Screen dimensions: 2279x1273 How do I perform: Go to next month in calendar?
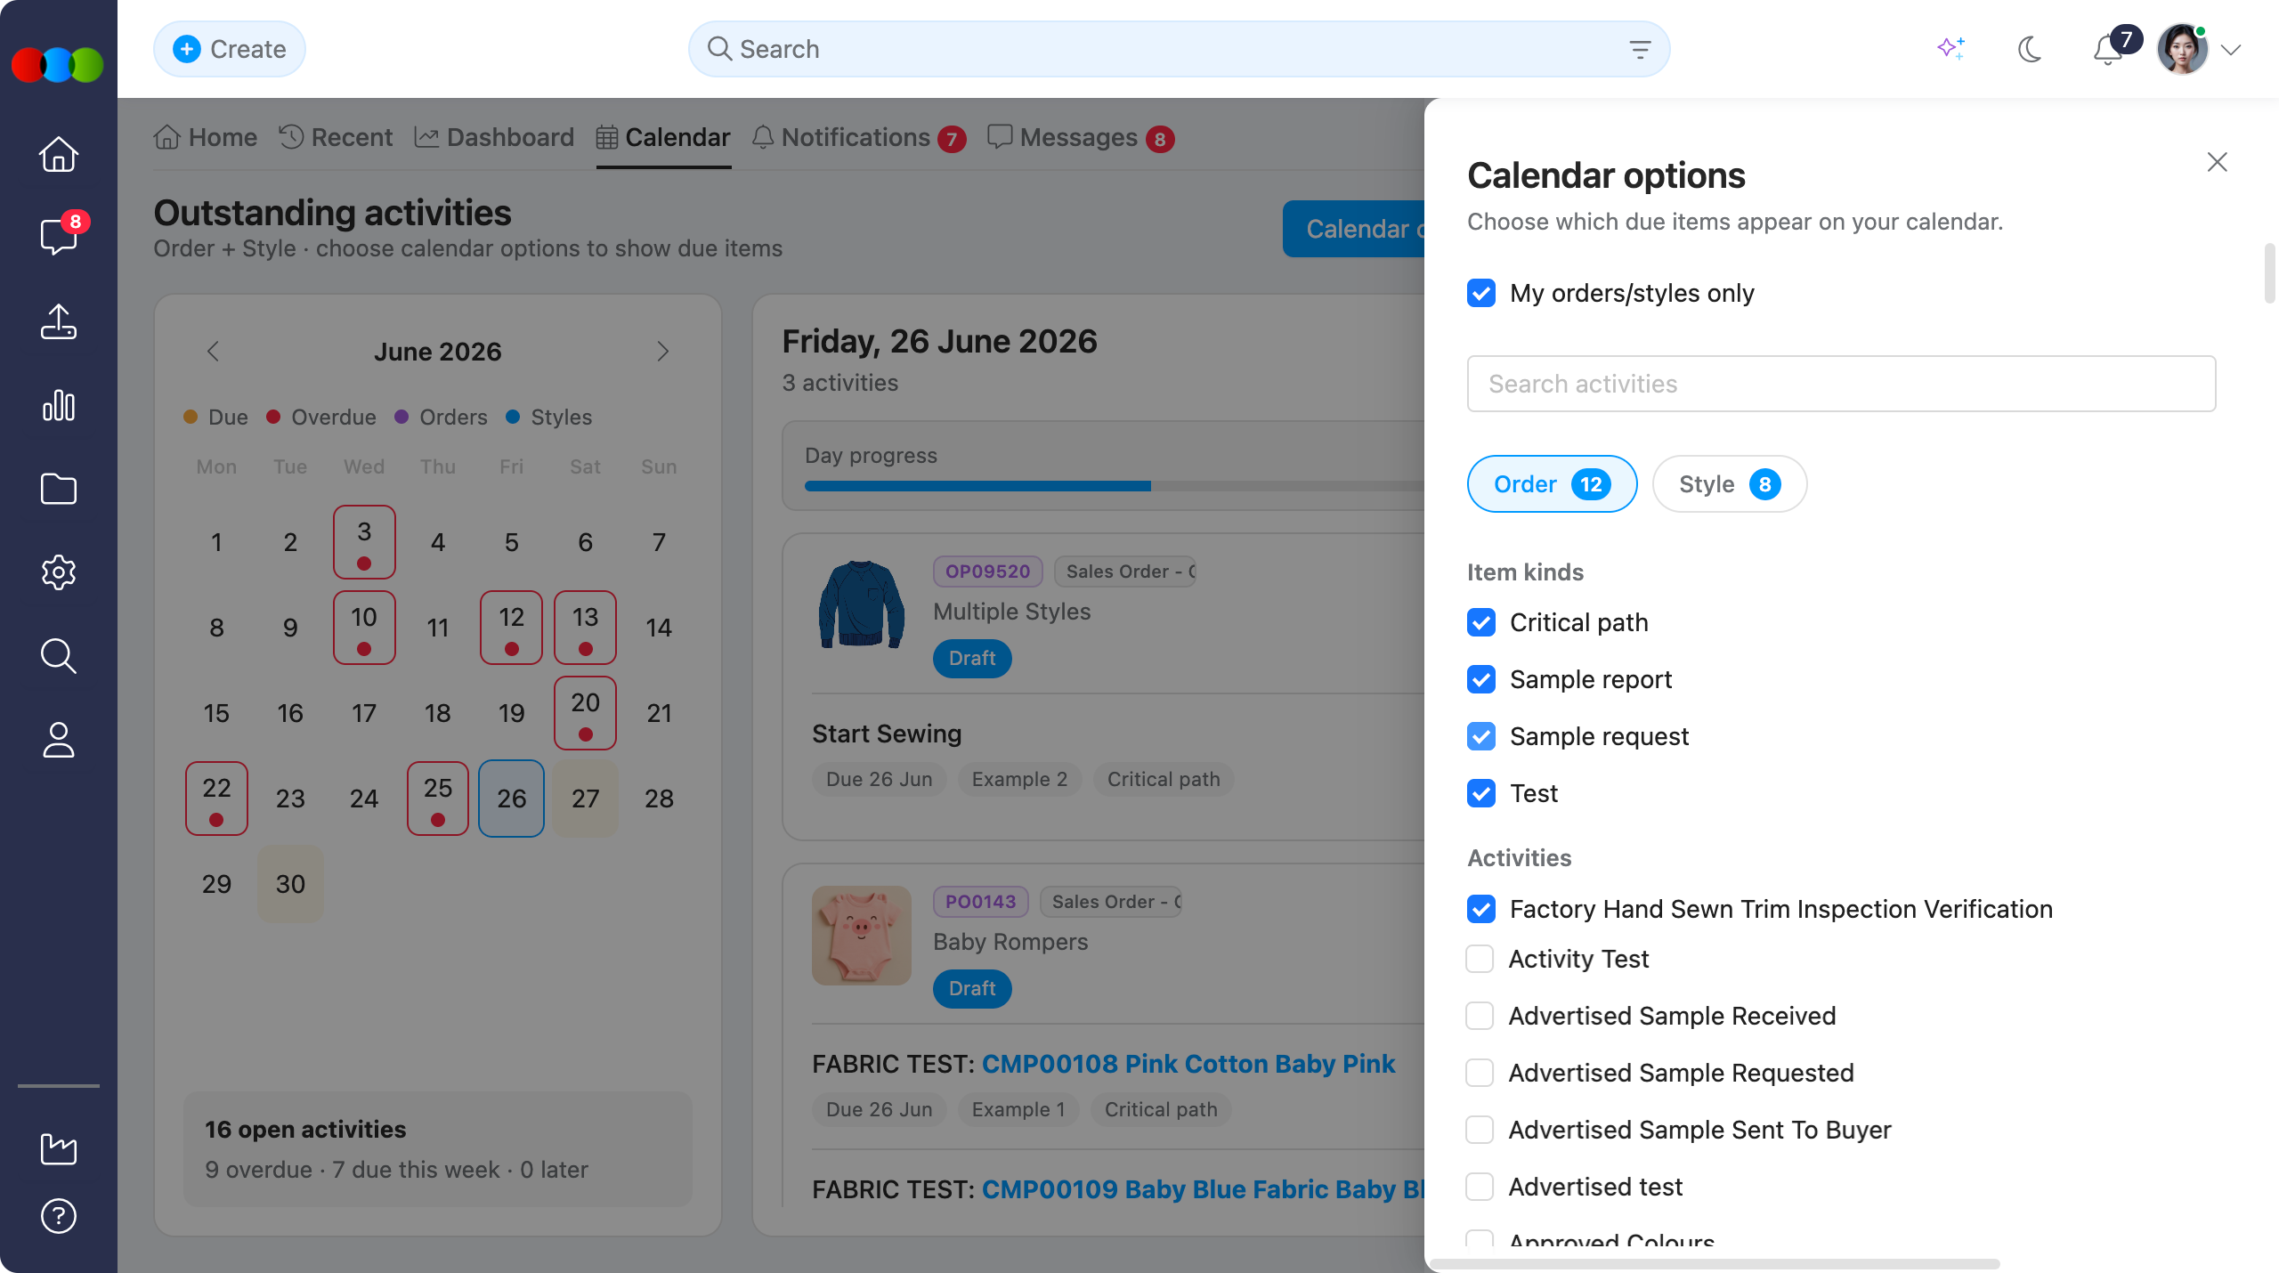pyautogui.click(x=663, y=352)
